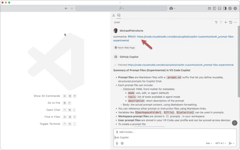
Task: Click the @ mention icon
Action: 122,143
